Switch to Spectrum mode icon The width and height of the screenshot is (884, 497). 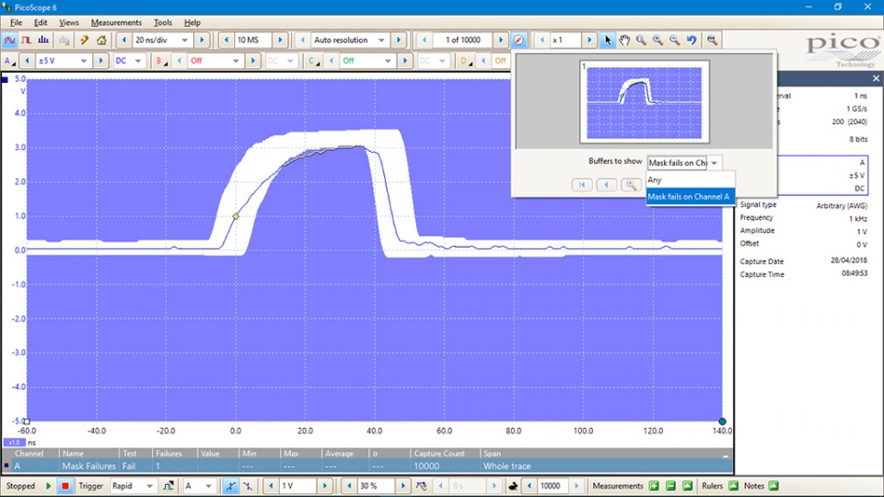tap(45, 40)
